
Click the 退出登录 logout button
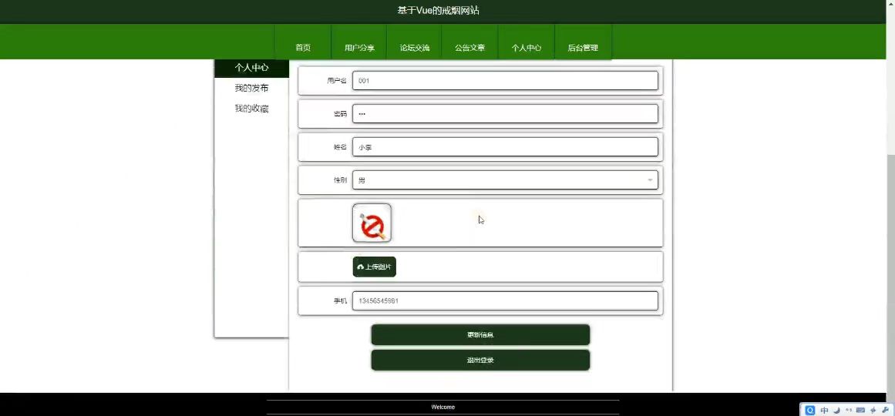(480, 360)
